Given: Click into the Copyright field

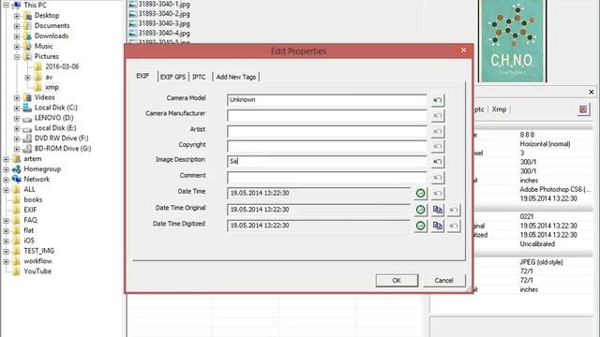Looking at the screenshot, I should coord(327,146).
